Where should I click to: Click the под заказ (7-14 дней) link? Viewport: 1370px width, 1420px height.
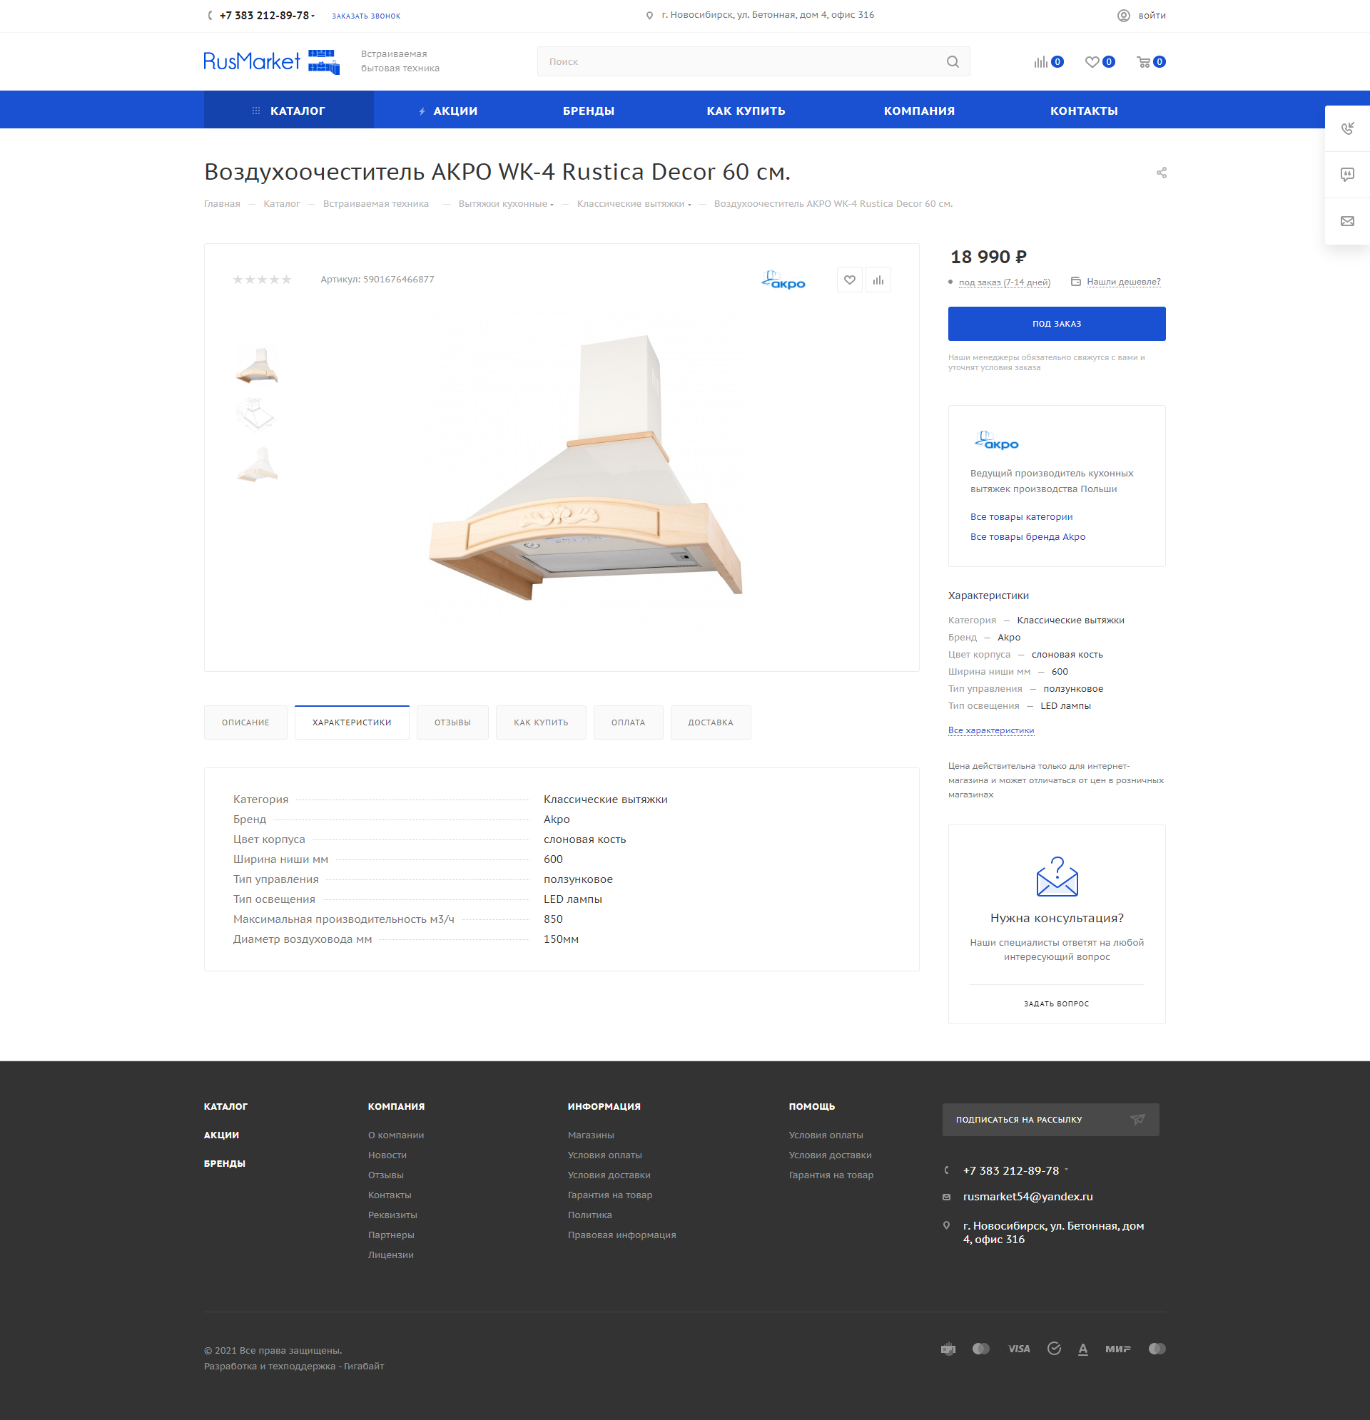pyautogui.click(x=1003, y=282)
